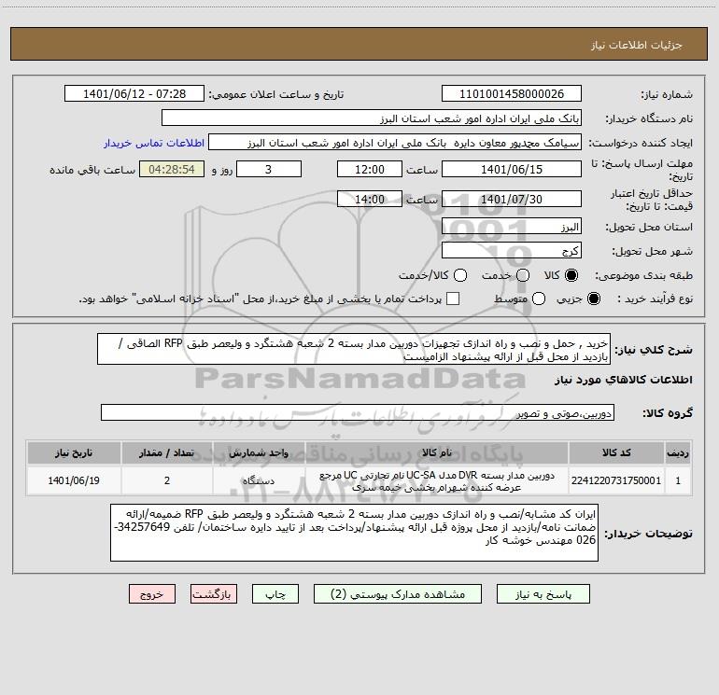Click the پاسخ به نیاز button
Viewport: 719px width, 695px height.
pyautogui.click(x=543, y=594)
